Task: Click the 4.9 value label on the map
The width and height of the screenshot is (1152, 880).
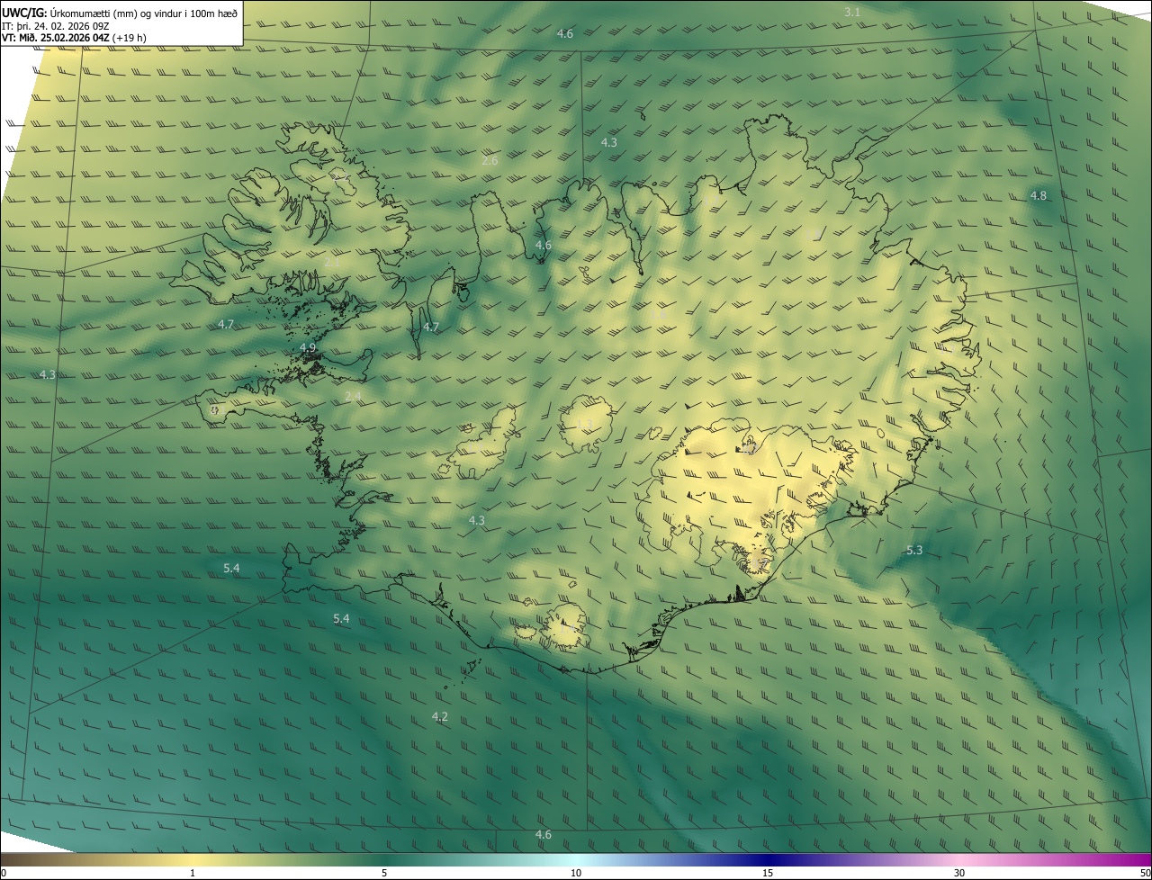Action: pos(308,347)
